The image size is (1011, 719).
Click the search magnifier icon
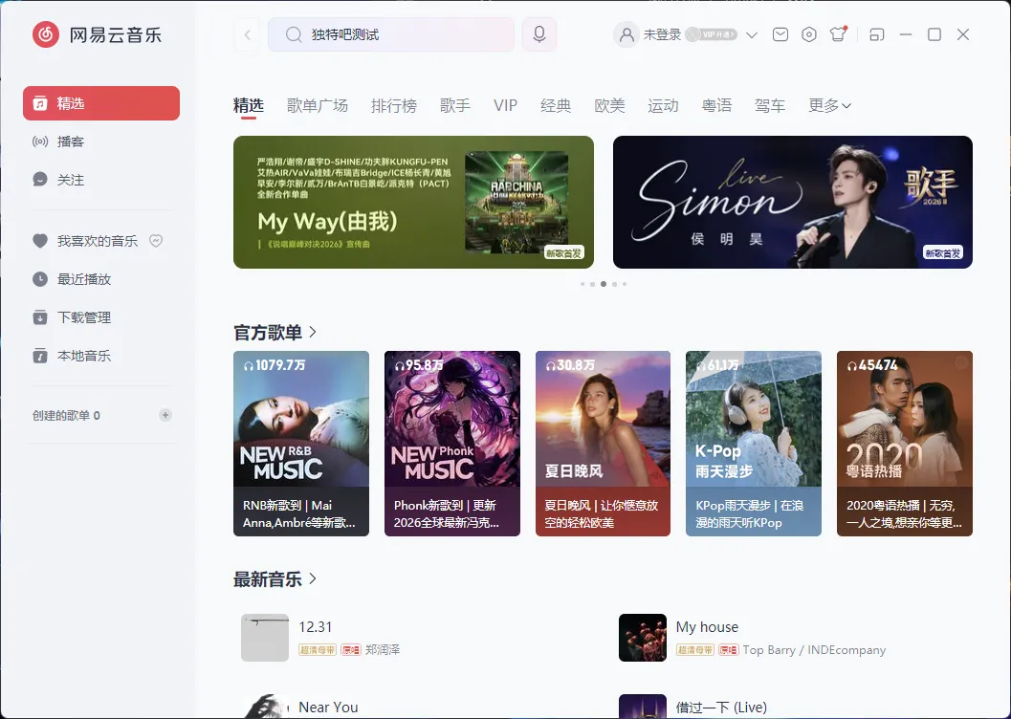(x=294, y=34)
